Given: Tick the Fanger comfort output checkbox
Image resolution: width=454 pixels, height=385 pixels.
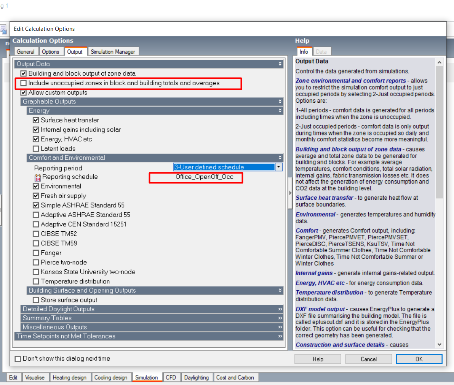Looking at the screenshot, I should click(x=36, y=253).
